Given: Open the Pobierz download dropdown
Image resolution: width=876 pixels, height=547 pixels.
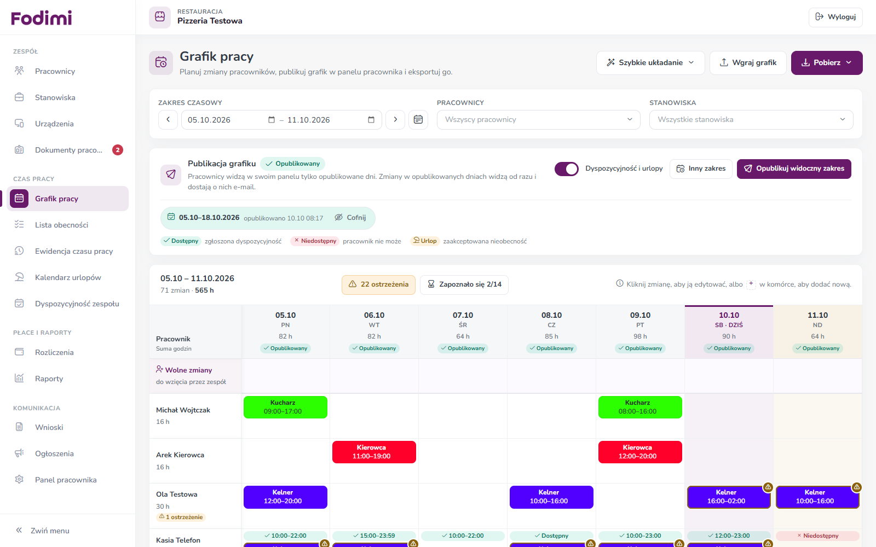Looking at the screenshot, I should coord(827,63).
